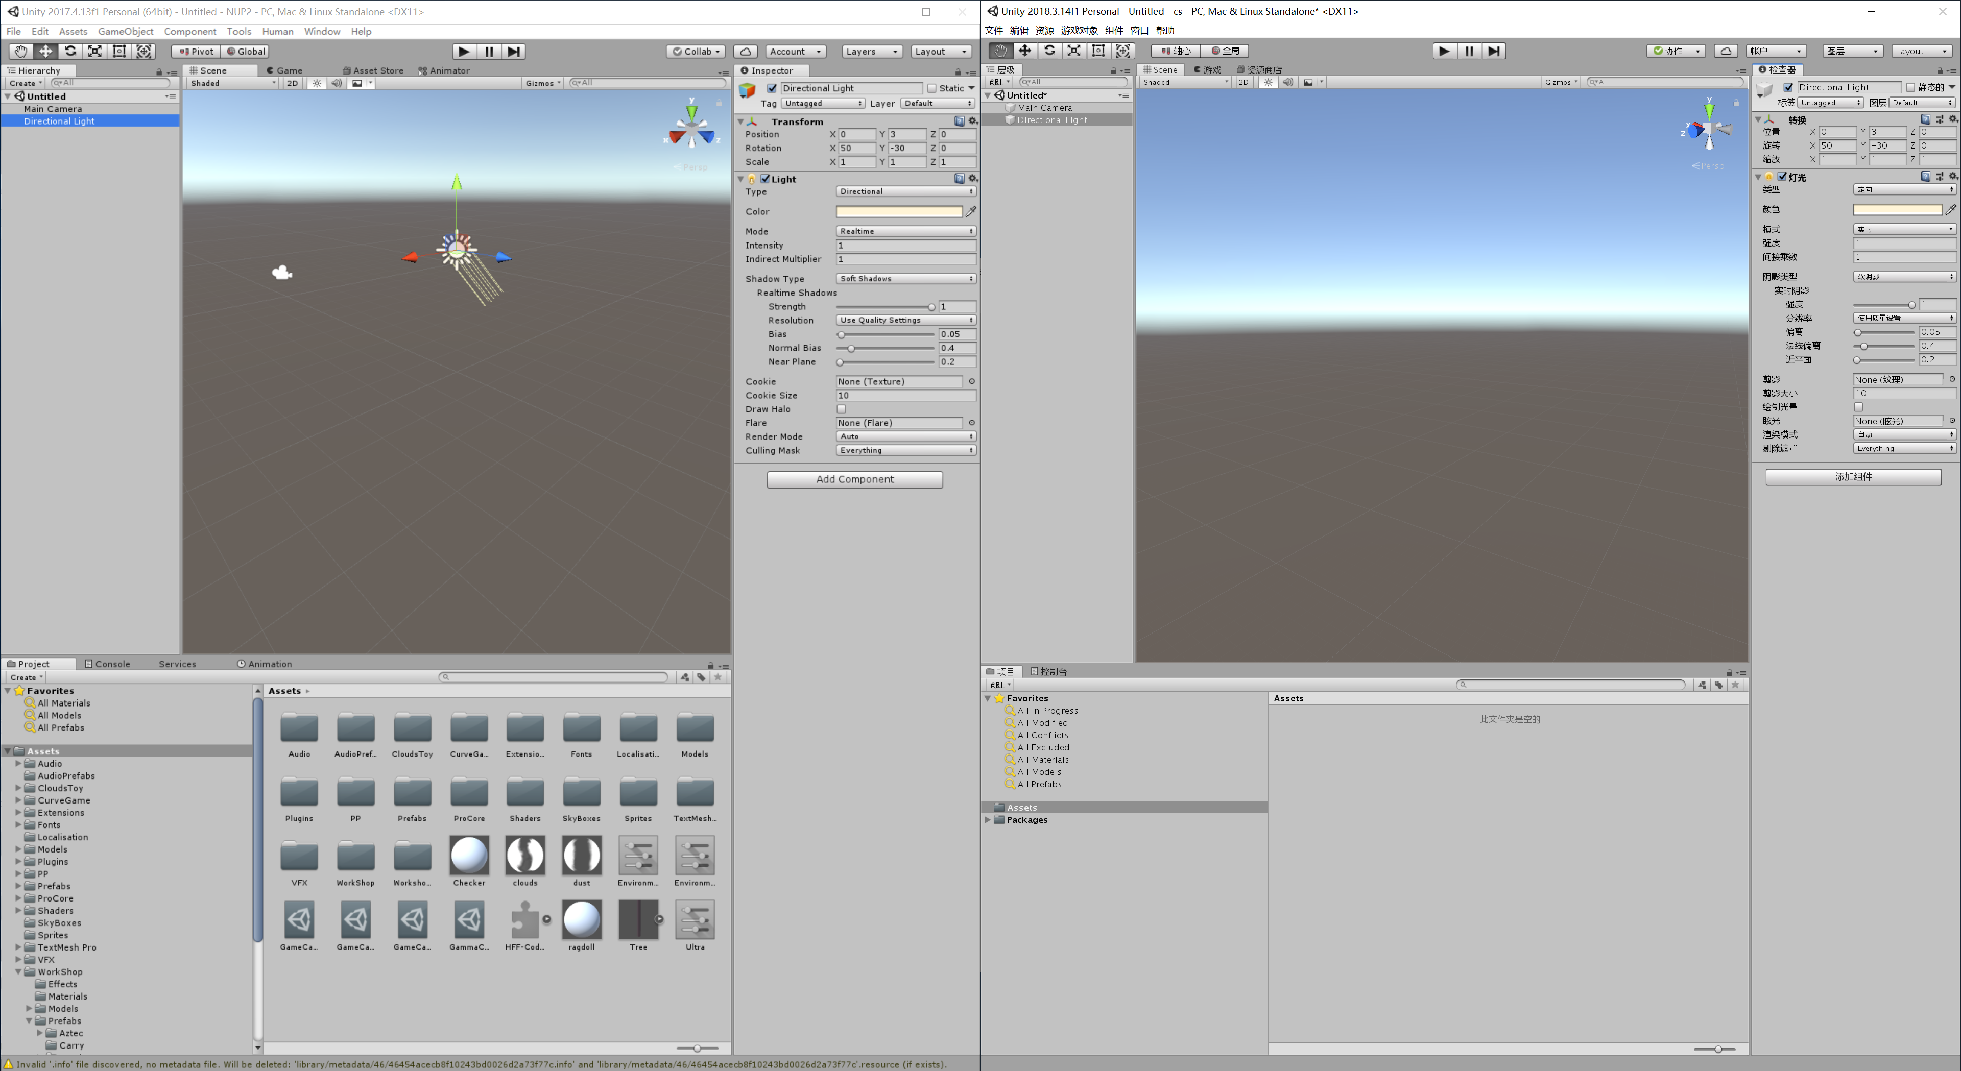The height and width of the screenshot is (1071, 1961).
Task: Expand the Audio folder in Assets tree
Action: tap(18, 764)
